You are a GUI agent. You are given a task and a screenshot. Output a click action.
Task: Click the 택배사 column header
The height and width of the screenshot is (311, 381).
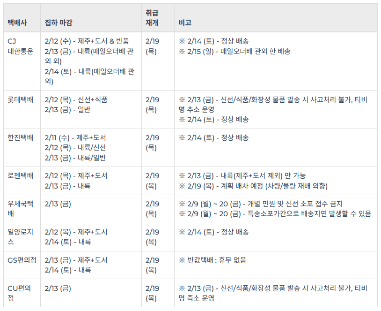coord(17,23)
